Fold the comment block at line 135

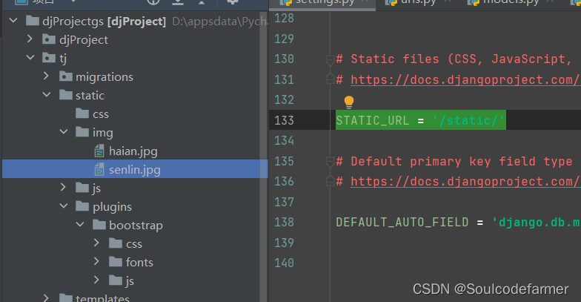(x=330, y=162)
